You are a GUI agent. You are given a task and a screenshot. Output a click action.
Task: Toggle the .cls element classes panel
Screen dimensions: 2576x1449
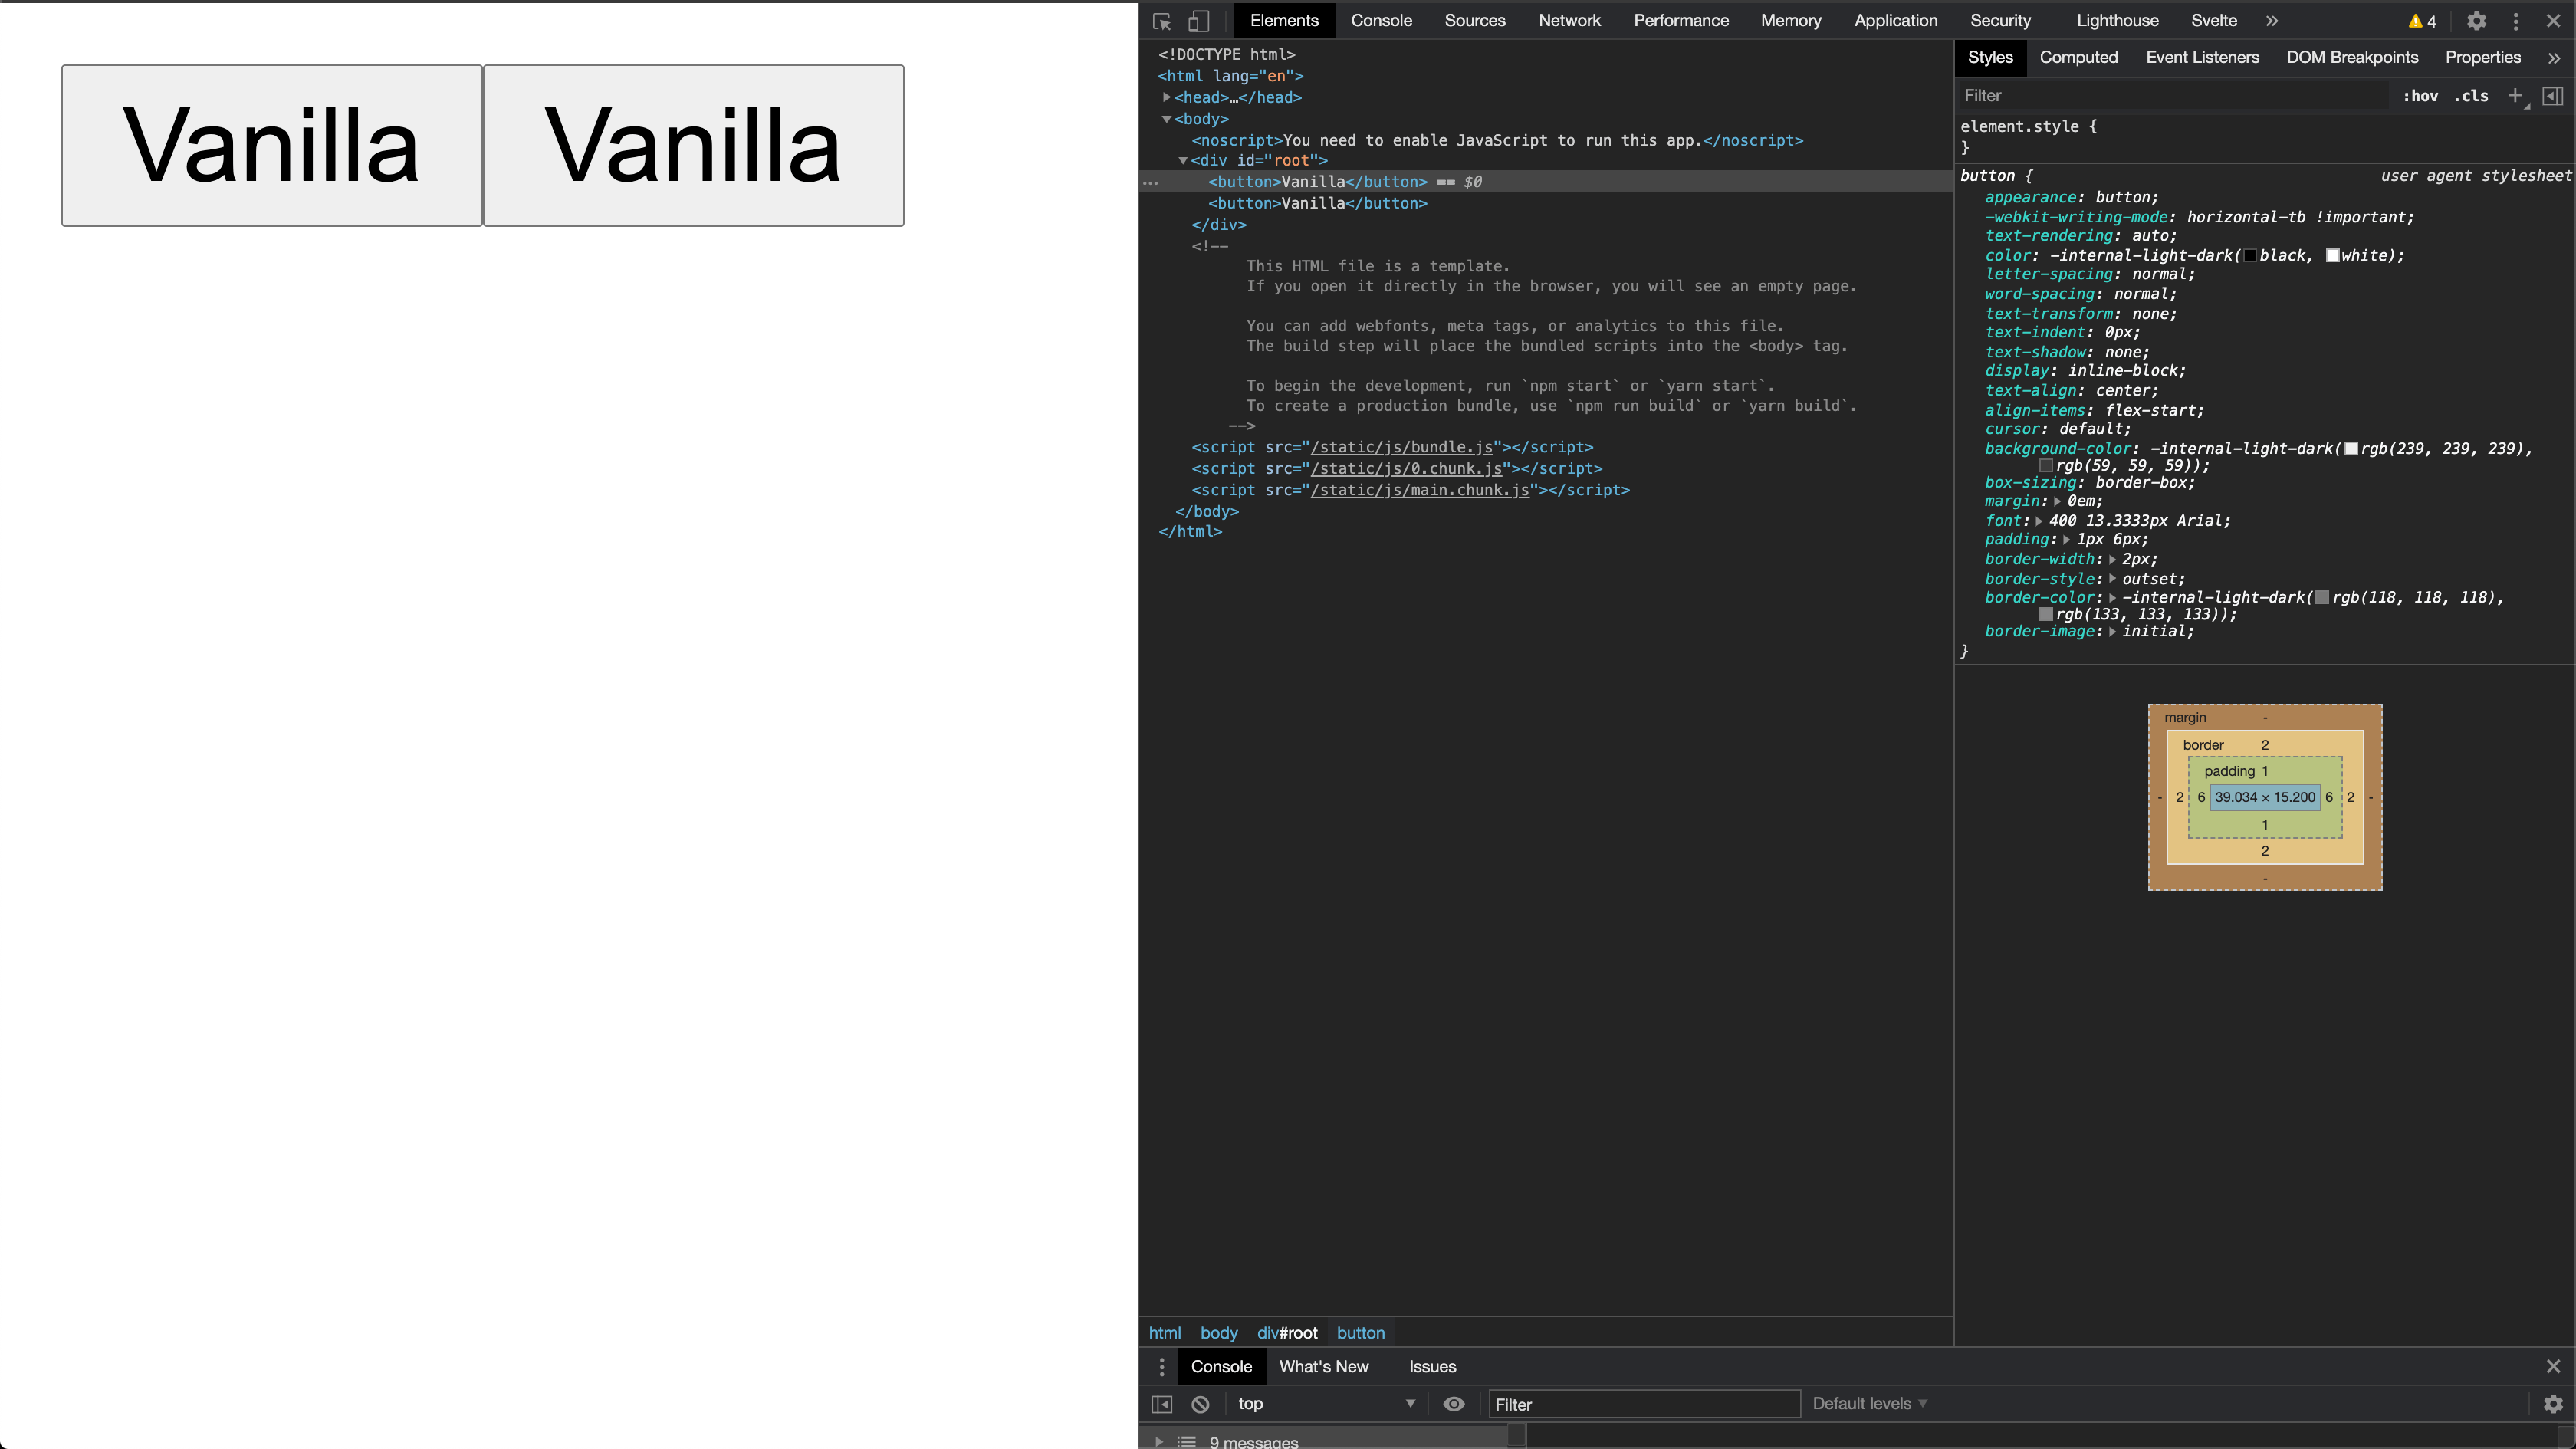[x=2471, y=96]
